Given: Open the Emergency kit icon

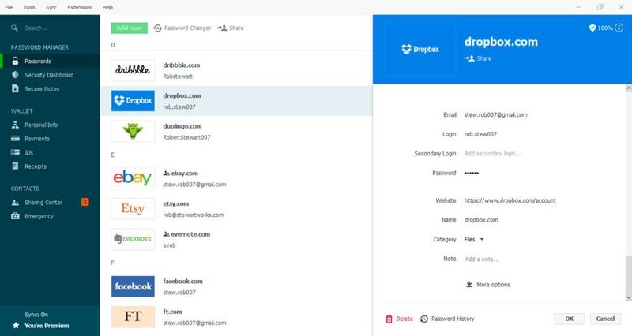Looking at the screenshot, I should point(15,216).
